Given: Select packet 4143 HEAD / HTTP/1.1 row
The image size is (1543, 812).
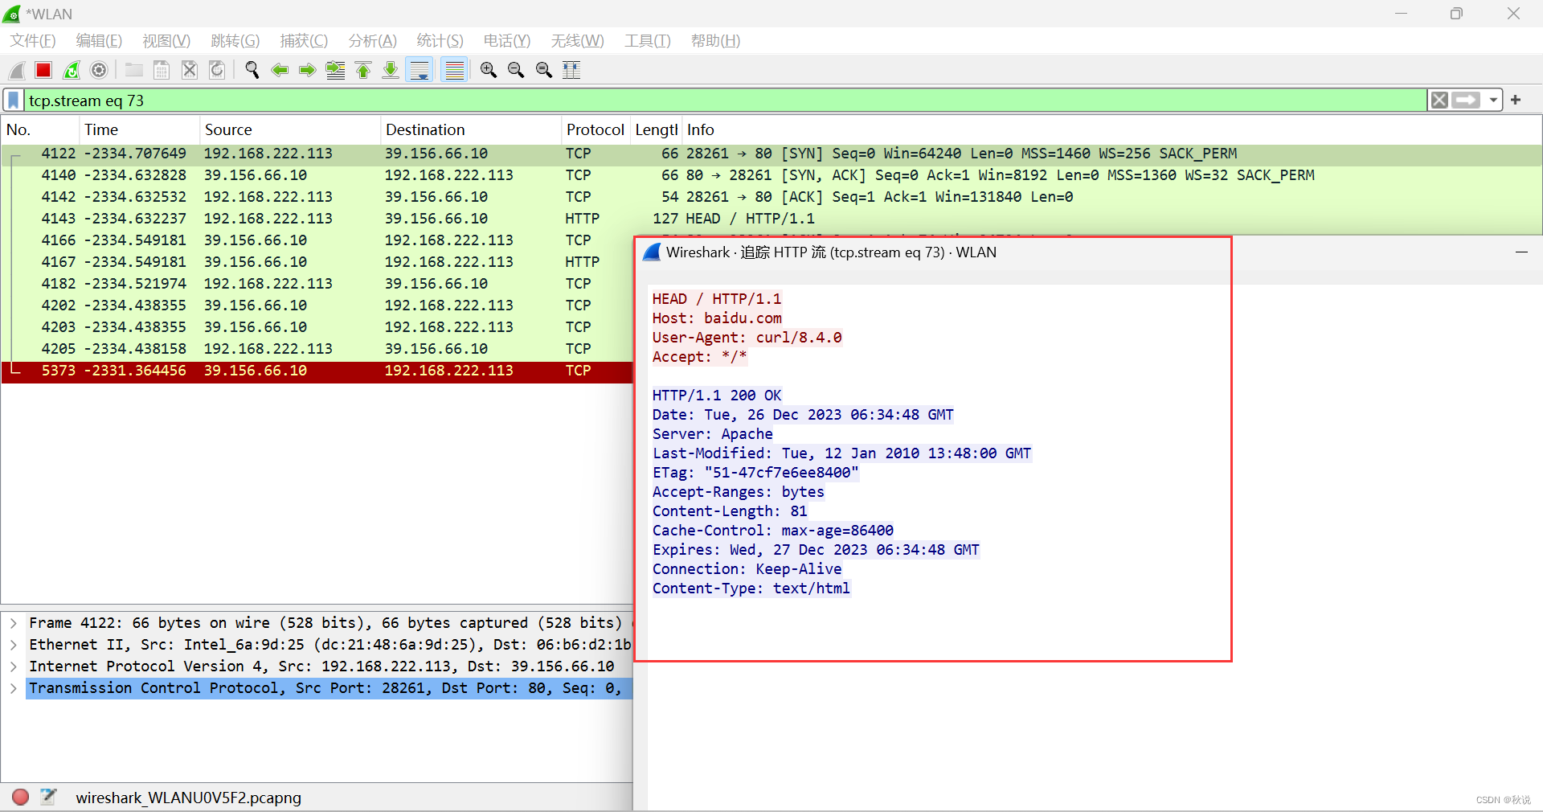Looking at the screenshot, I should tap(771, 219).
